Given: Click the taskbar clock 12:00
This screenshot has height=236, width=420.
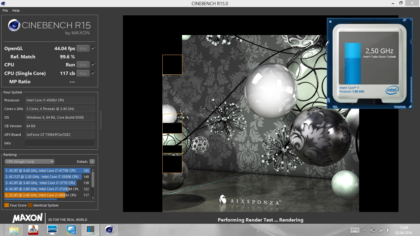Looking at the screenshot, I should (x=404, y=228).
